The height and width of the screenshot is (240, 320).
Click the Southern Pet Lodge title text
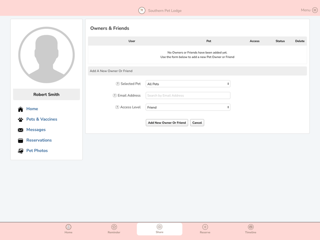coord(165,11)
